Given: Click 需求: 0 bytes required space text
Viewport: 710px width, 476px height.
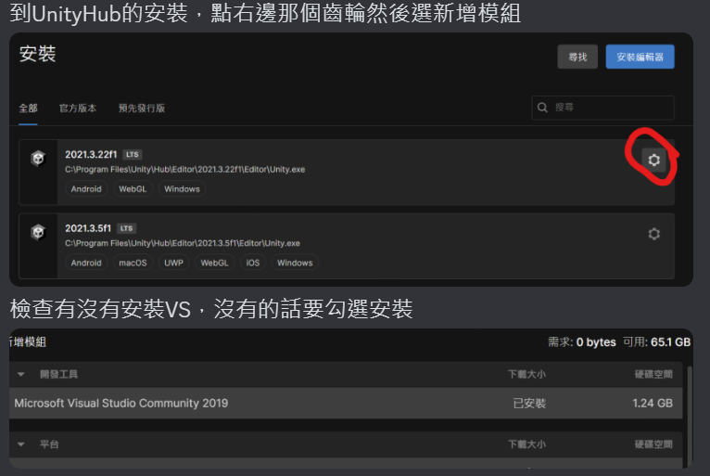Looking at the screenshot, I should (x=582, y=341).
